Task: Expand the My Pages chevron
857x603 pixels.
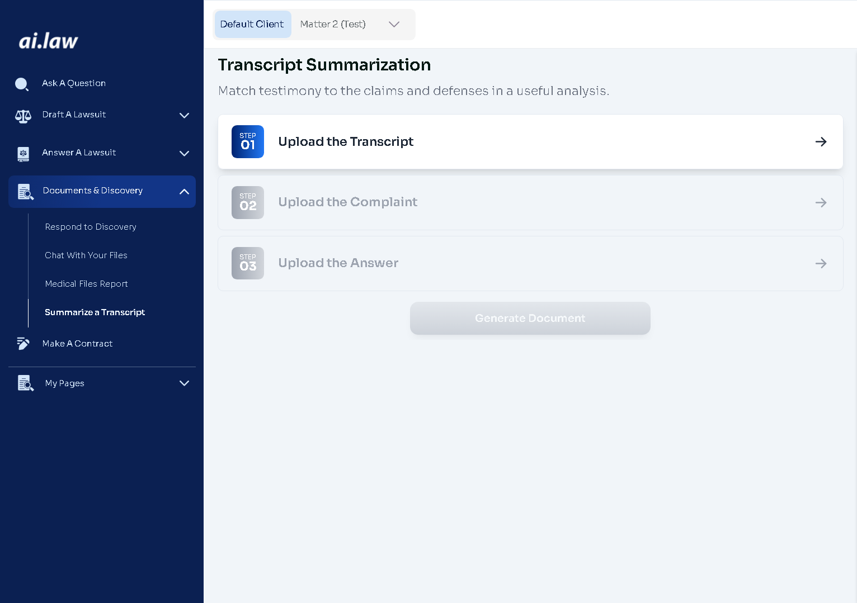Action: coord(184,383)
